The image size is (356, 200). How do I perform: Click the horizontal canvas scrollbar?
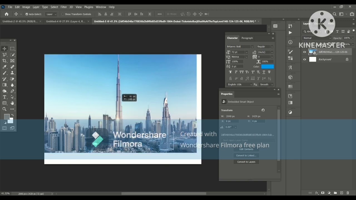coord(164,194)
